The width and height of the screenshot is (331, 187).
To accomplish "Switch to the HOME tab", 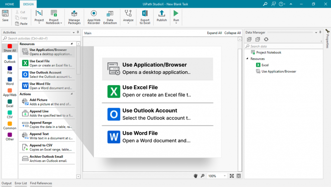I will click(9, 4).
